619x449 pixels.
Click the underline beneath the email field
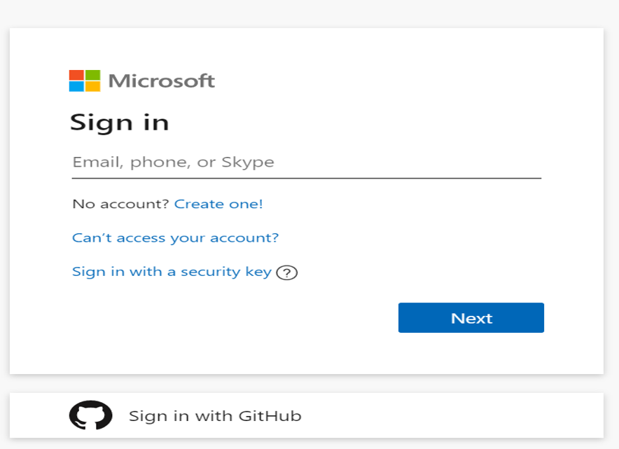click(306, 178)
